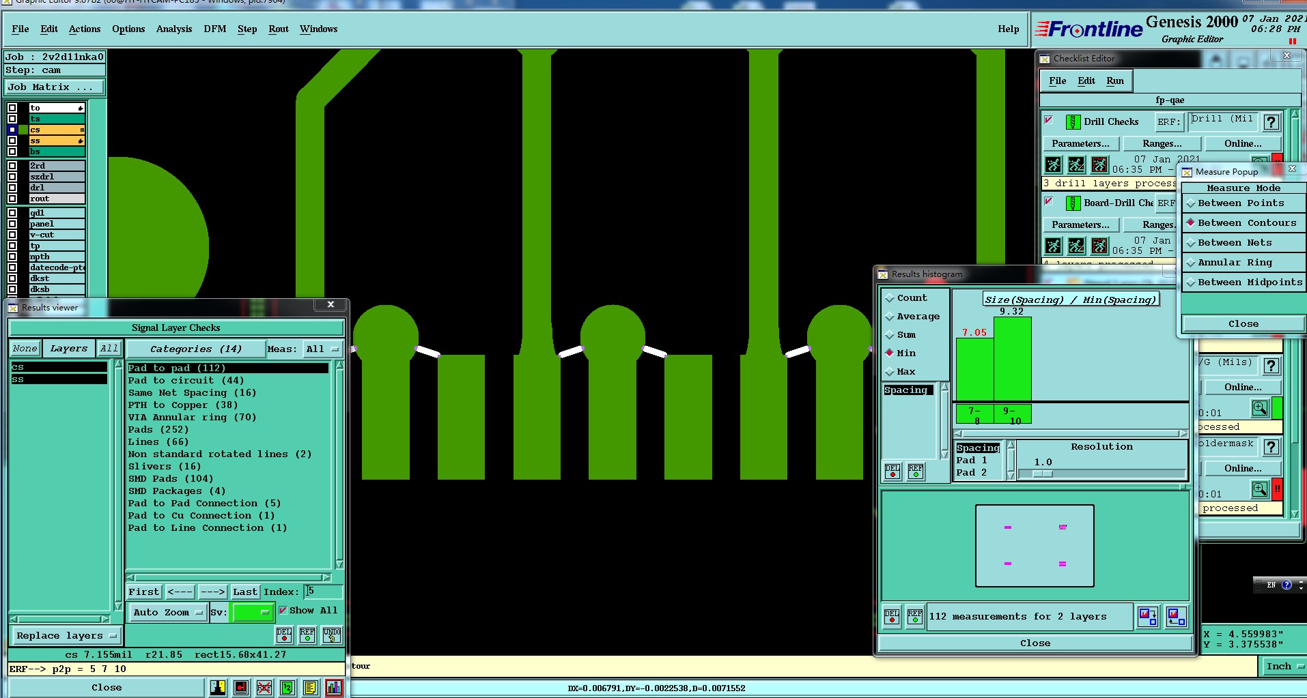Viewport: 1307px width, 698px height.
Task: Select Between Midpoints measure mode
Action: coord(1243,282)
